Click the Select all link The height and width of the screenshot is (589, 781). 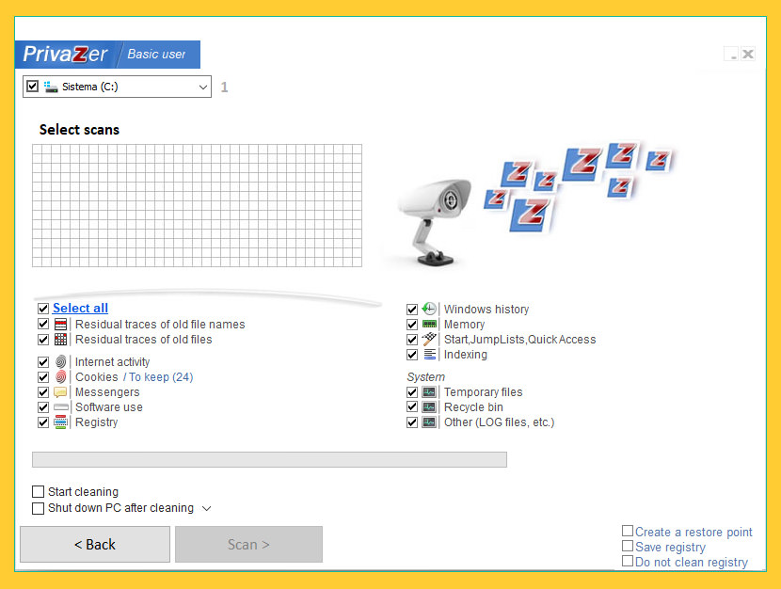point(80,308)
